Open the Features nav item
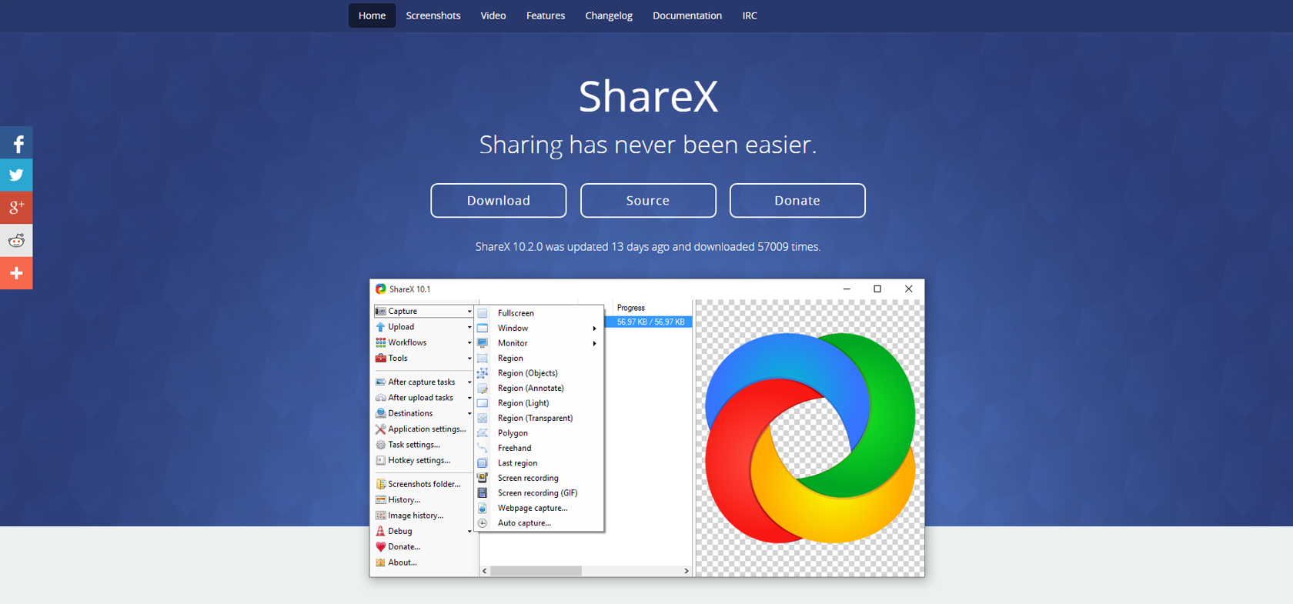This screenshot has height=604, width=1293. (x=546, y=15)
